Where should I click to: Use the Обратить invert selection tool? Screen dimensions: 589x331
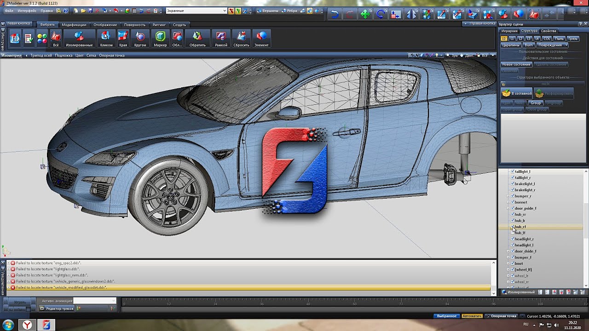(x=197, y=39)
